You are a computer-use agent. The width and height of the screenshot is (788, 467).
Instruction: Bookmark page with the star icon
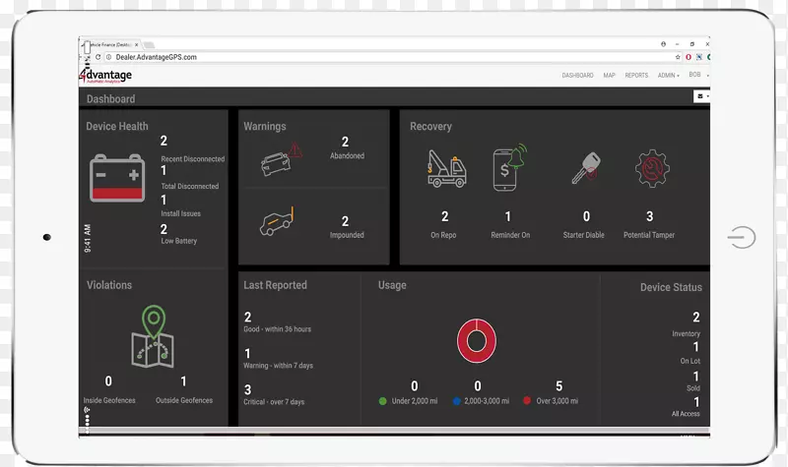(x=678, y=57)
